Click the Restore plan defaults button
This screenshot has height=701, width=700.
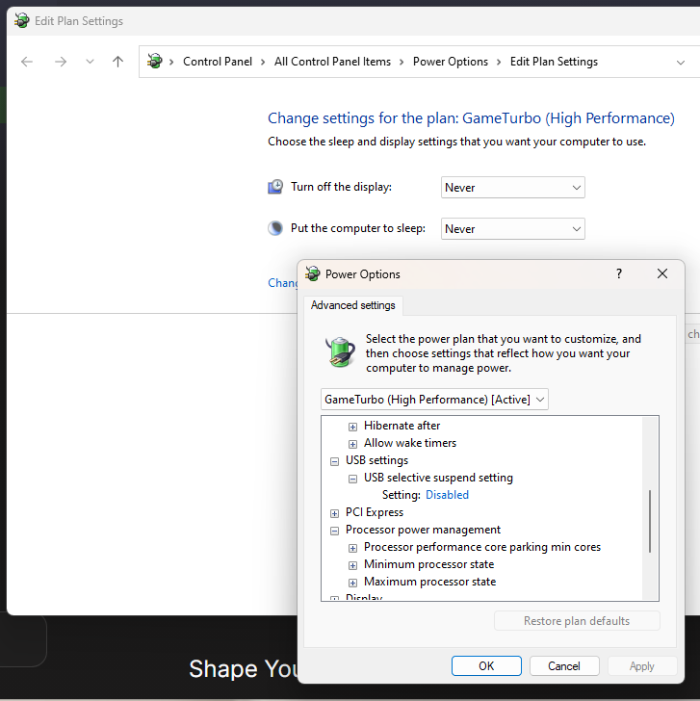[x=577, y=621]
